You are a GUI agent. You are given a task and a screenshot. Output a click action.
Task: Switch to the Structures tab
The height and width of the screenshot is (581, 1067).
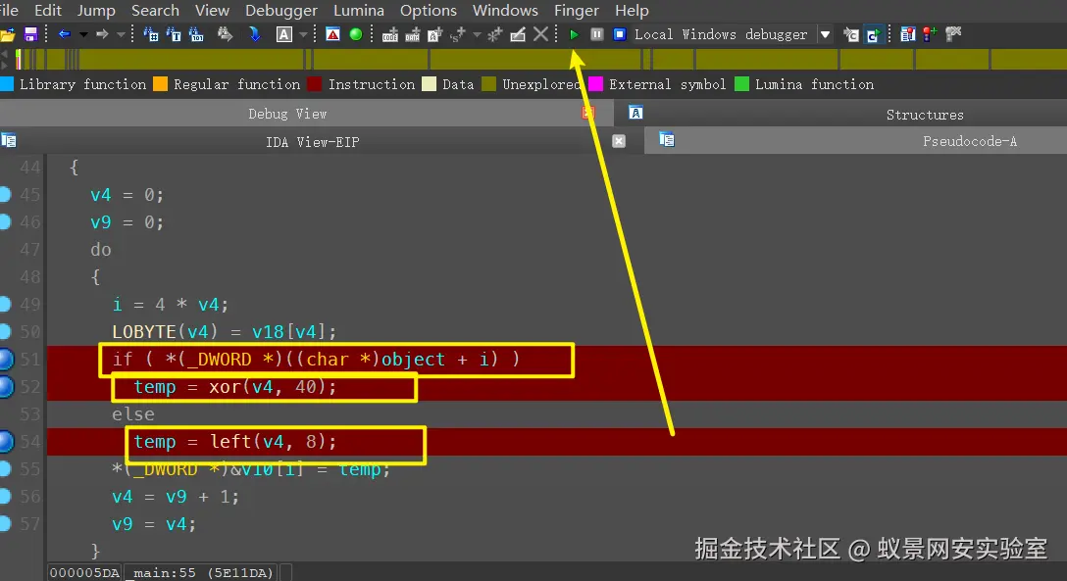(x=840, y=115)
